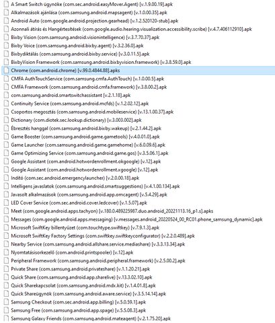Select 'Quick Shareügynök' aware.service file name
275x323 pixels.
[89, 294]
